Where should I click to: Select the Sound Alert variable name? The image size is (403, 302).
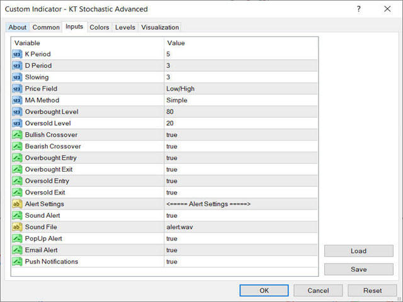pyautogui.click(x=42, y=216)
